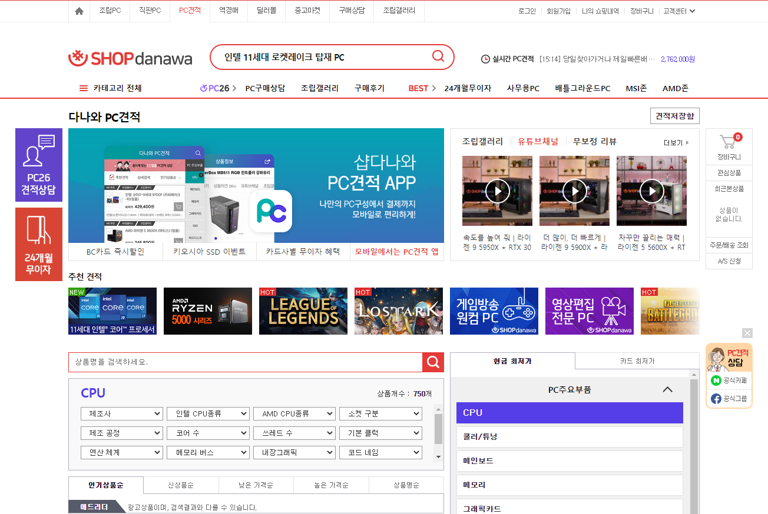Switch to 유튜브채널 tab
Image resolution: width=768 pixels, height=514 pixels.
pos(538,142)
